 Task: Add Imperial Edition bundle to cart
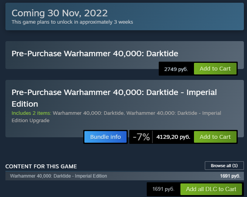[215, 137]
